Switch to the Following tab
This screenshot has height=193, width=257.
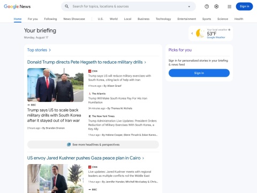coord(50,19)
